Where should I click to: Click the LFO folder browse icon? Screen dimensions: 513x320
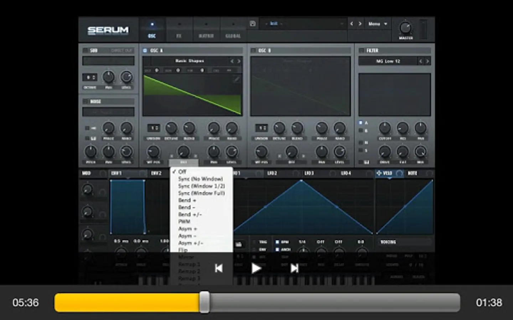[239, 244]
